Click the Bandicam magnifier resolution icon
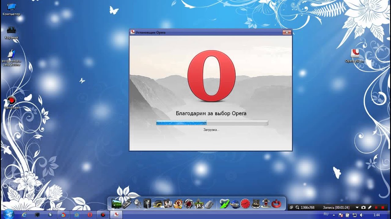Image resolution: width=391 pixels, height=219 pixels. tap(297, 207)
